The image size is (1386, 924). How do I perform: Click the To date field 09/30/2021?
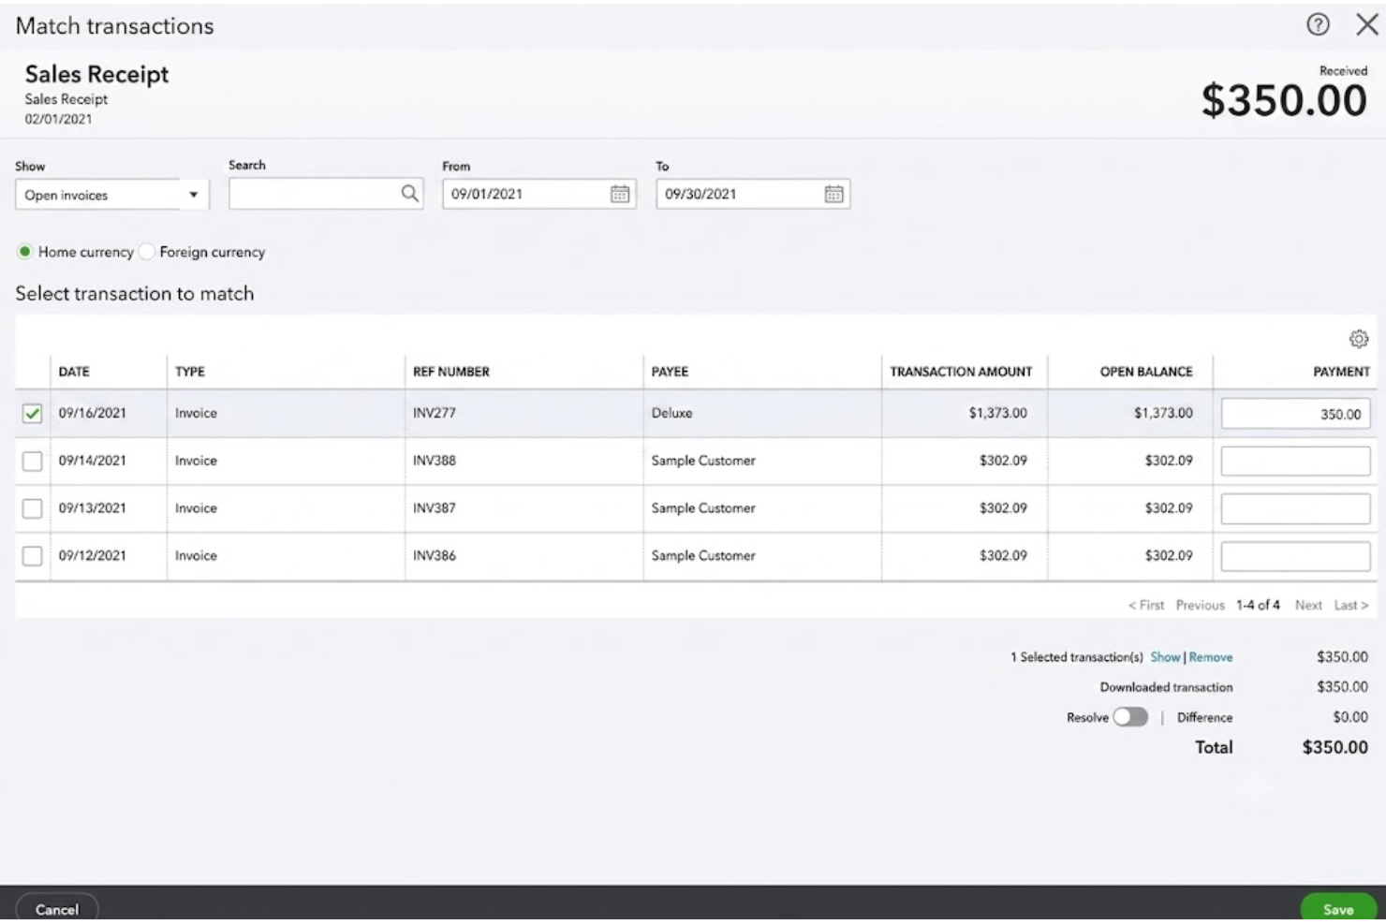point(752,194)
